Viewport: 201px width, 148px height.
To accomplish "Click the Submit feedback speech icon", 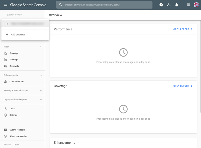I will [x=5, y=130].
